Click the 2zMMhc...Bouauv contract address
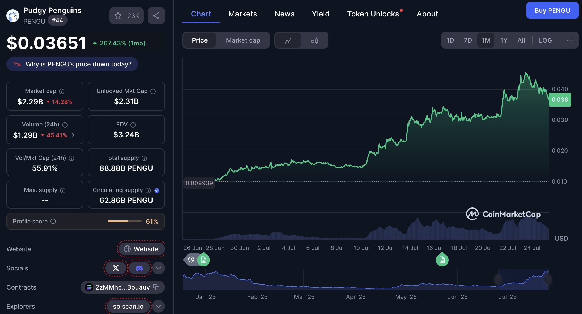The image size is (582, 314). 123,287
